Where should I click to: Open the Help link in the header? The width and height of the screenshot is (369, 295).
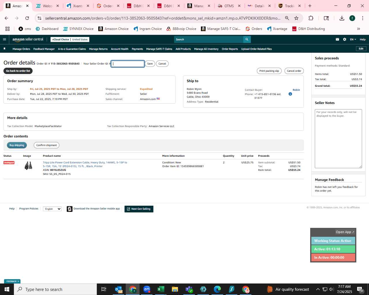(363, 39)
